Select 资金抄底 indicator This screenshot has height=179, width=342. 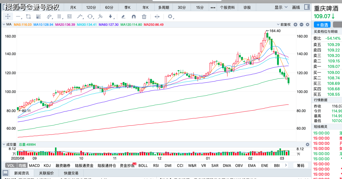[x=127, y=165]
